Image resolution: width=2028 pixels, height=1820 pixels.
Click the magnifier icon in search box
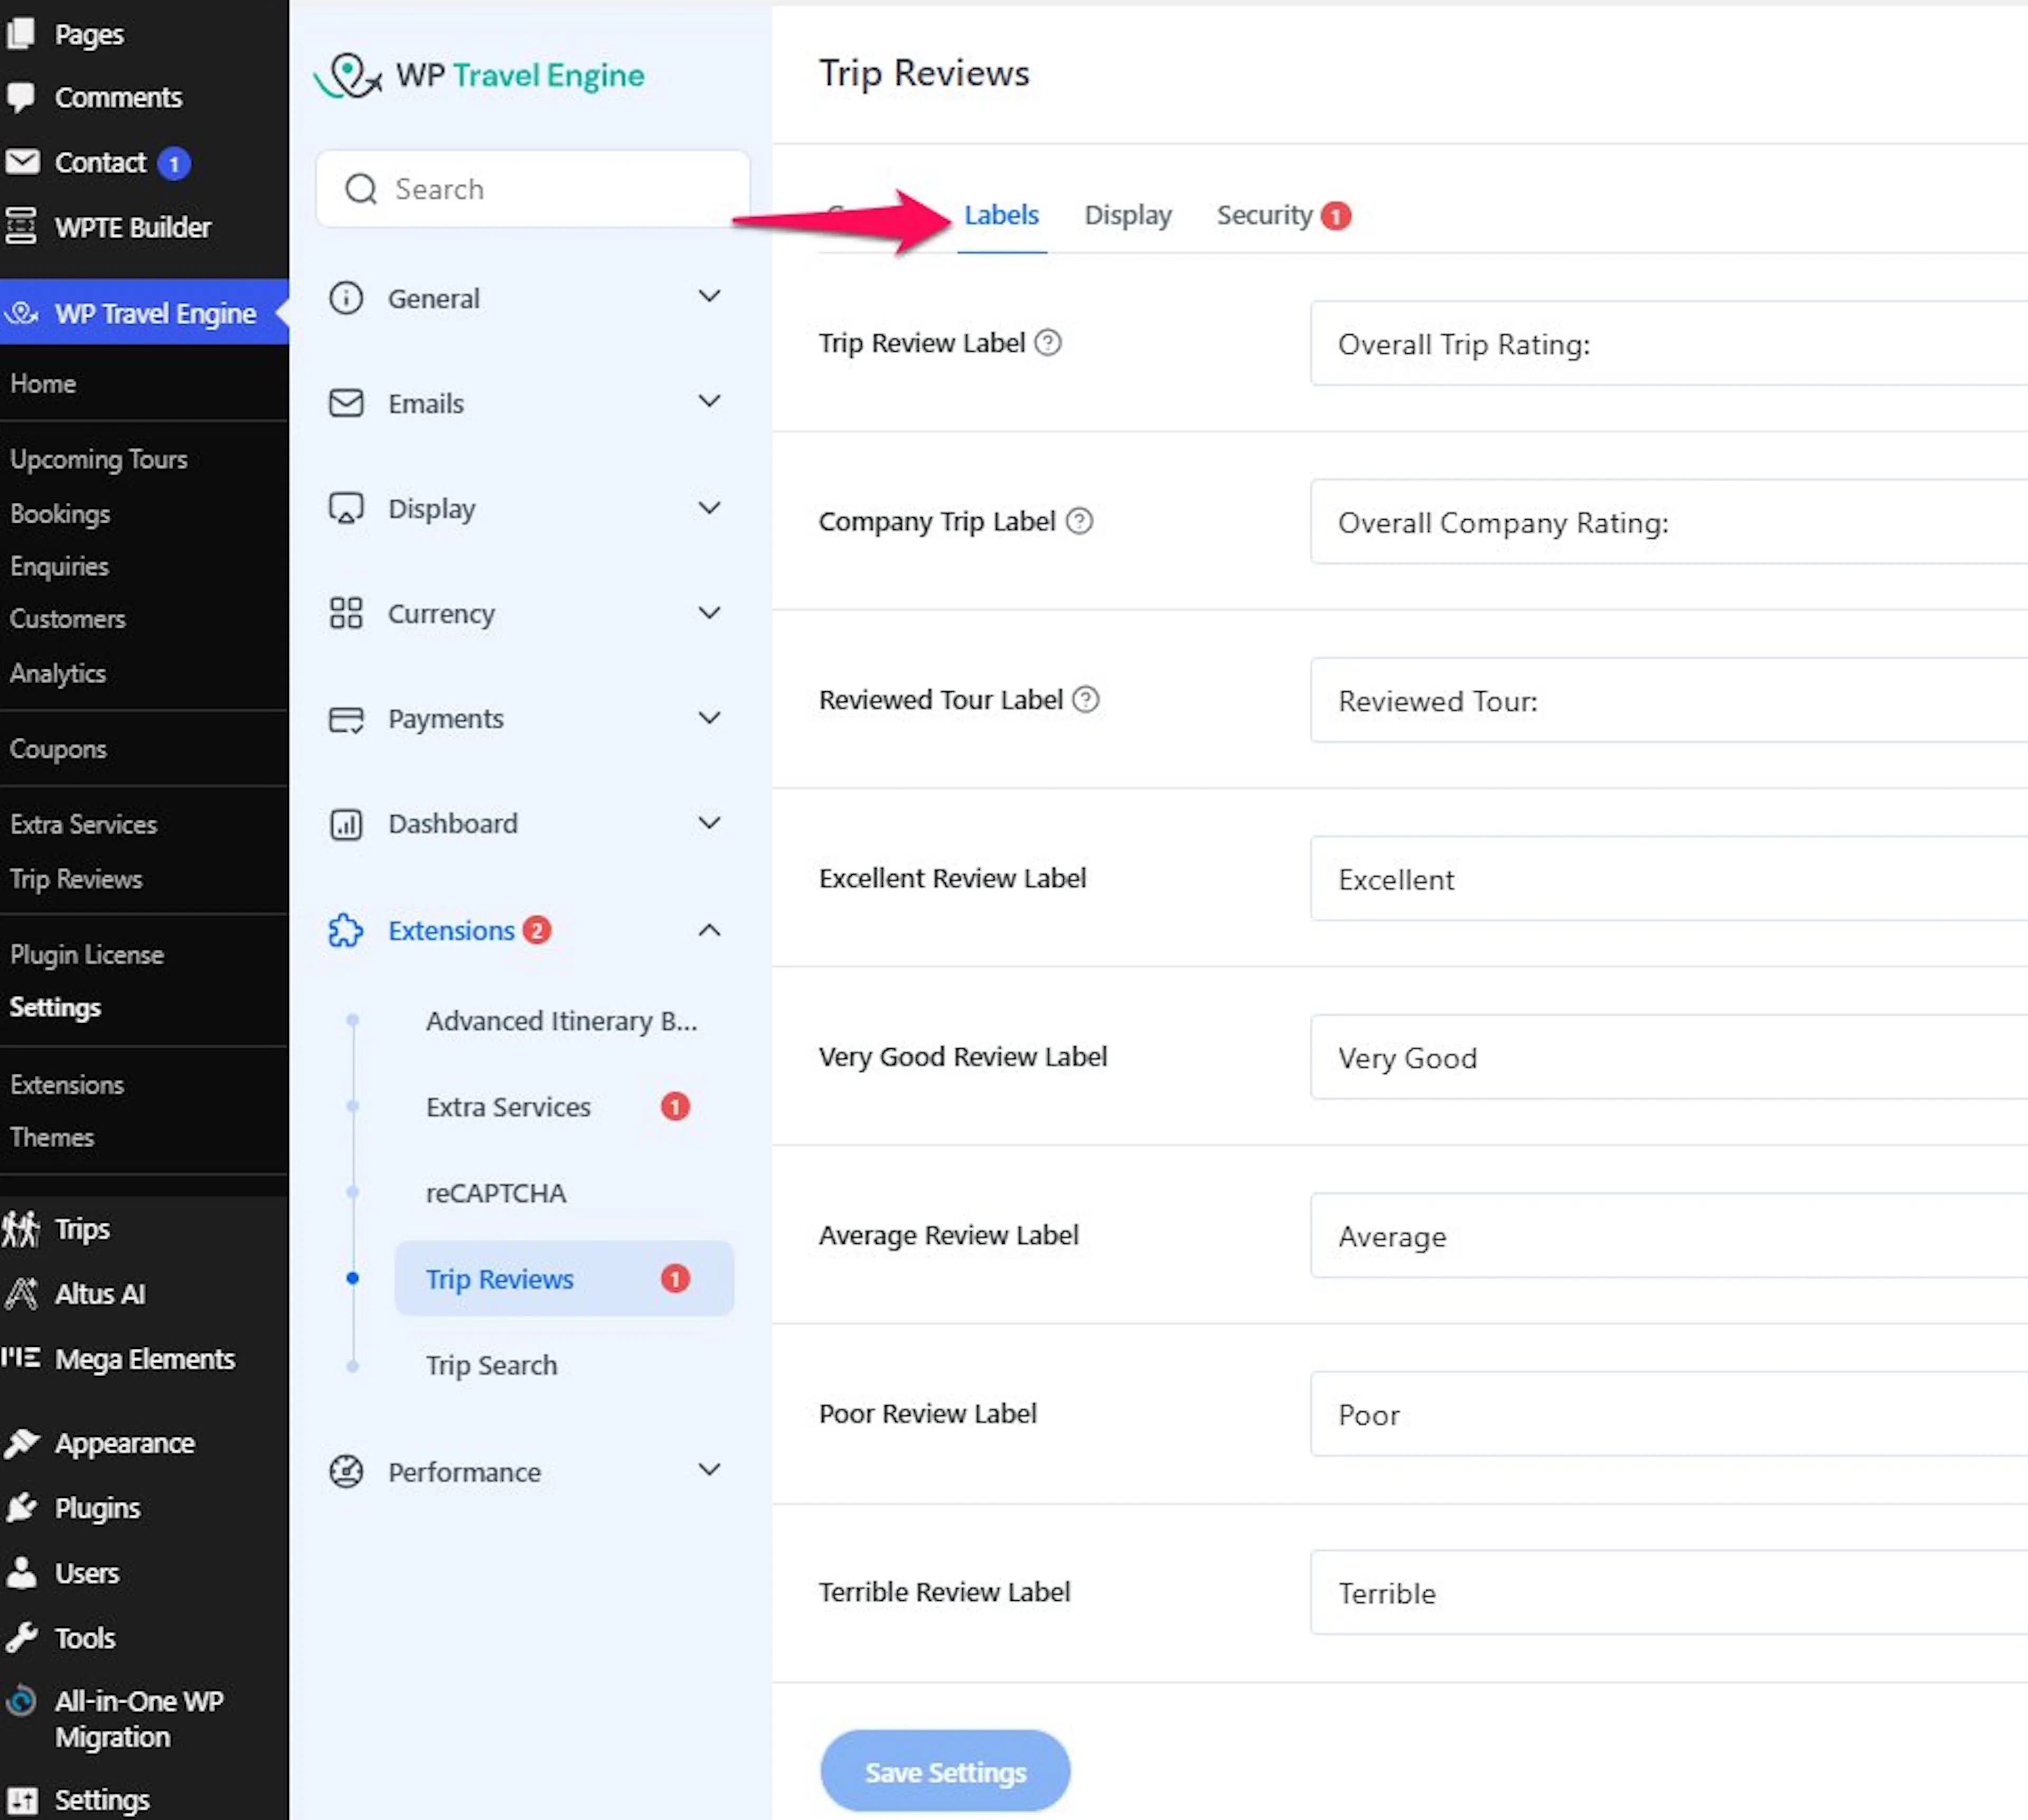coord(361,189)
